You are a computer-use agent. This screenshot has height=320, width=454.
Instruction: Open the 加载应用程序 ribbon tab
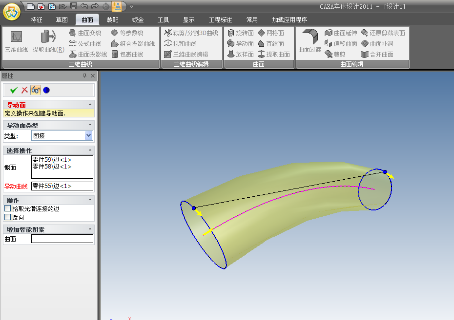(289, 19)
